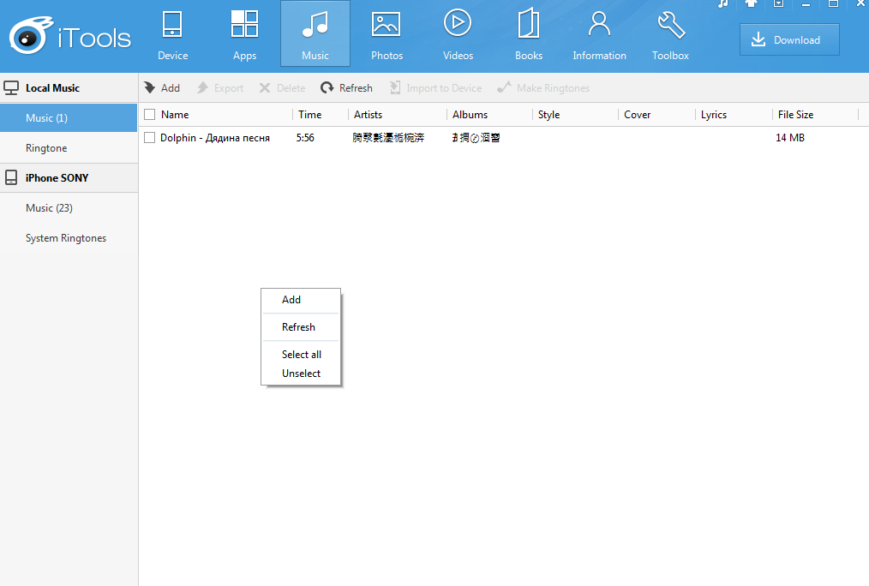Screen dimensions: 869x586
Task: Choose Select all from context menu
Action: click(302, 355)
